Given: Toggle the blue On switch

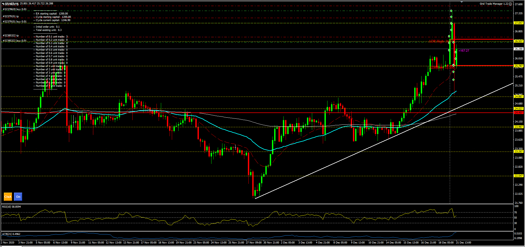Looking at the screenshot, I should click(18, 197).
